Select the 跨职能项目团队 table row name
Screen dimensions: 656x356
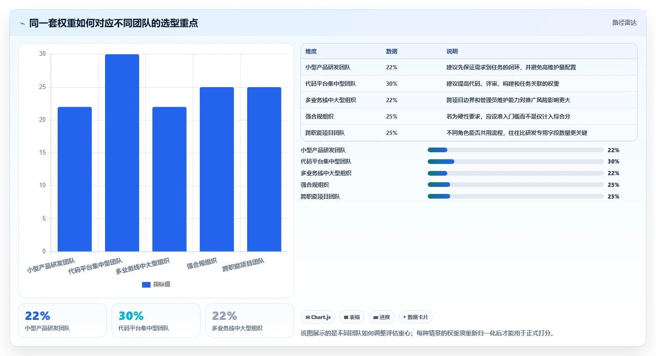point(325,133)
